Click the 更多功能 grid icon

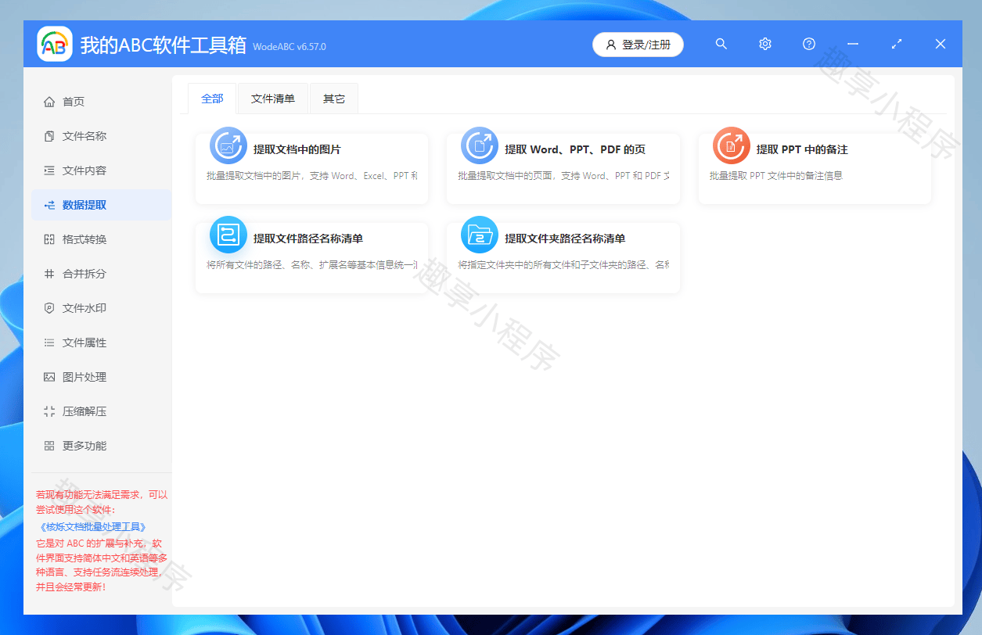click(49, 446)
